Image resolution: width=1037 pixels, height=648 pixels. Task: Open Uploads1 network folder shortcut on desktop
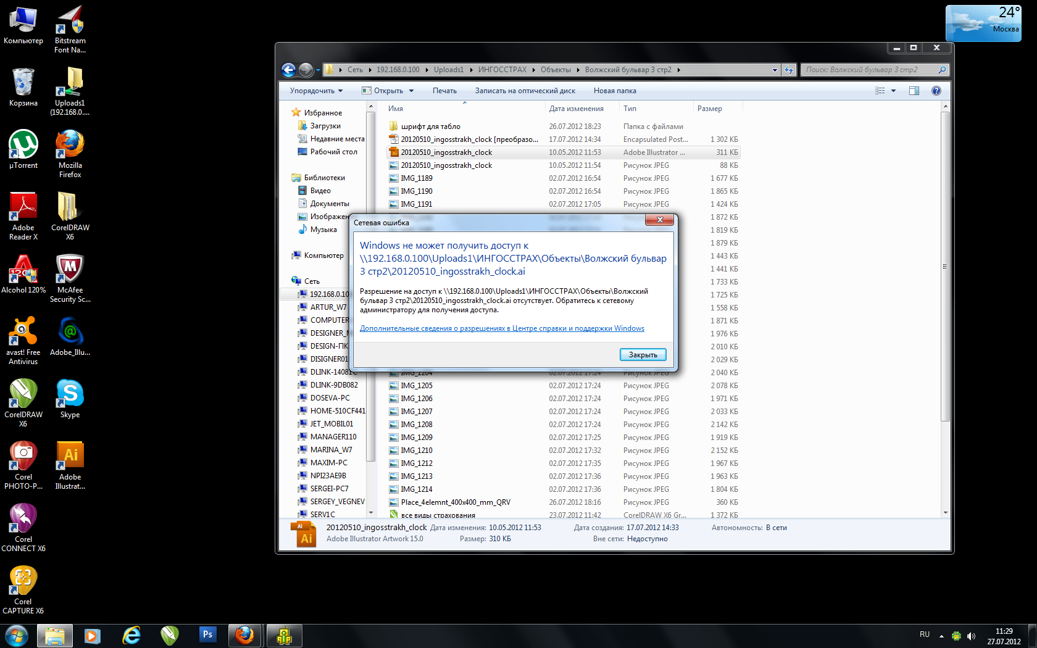pyautogui.click(x=70, y=91)
